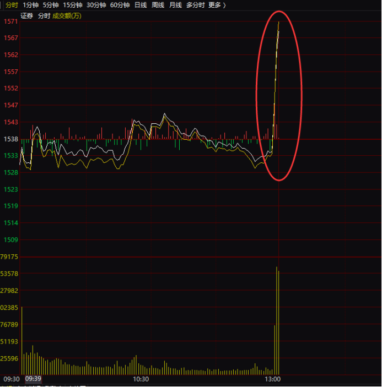Image resolution: width=382 pixels, height=387 pixels.
Task: Switch to the 1分钟 chart period
Action: (x=31, y=5)
